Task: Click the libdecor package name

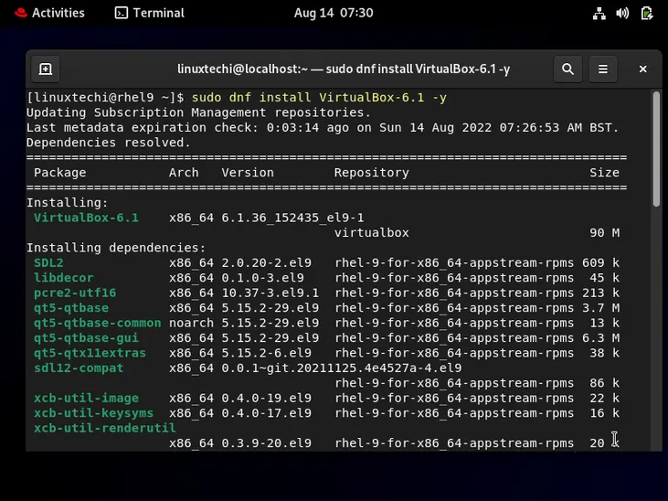Action: pos(63,278)
